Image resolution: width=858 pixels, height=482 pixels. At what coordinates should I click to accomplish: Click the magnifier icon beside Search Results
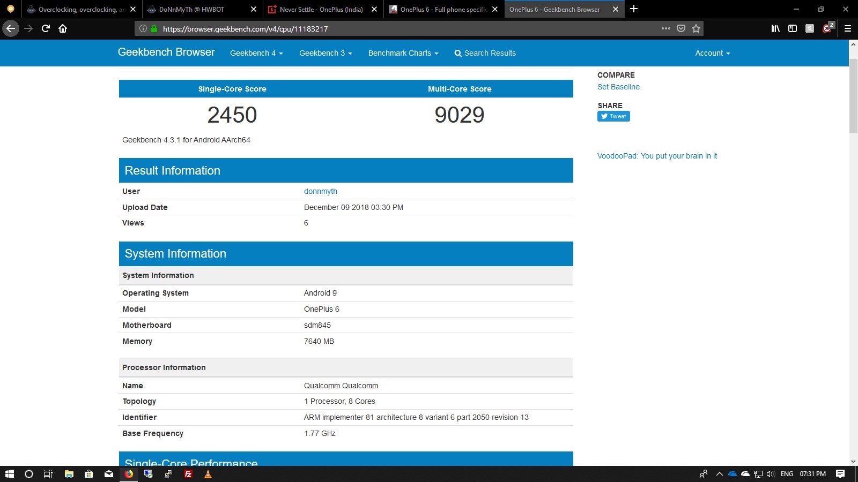tap(458, 53)
